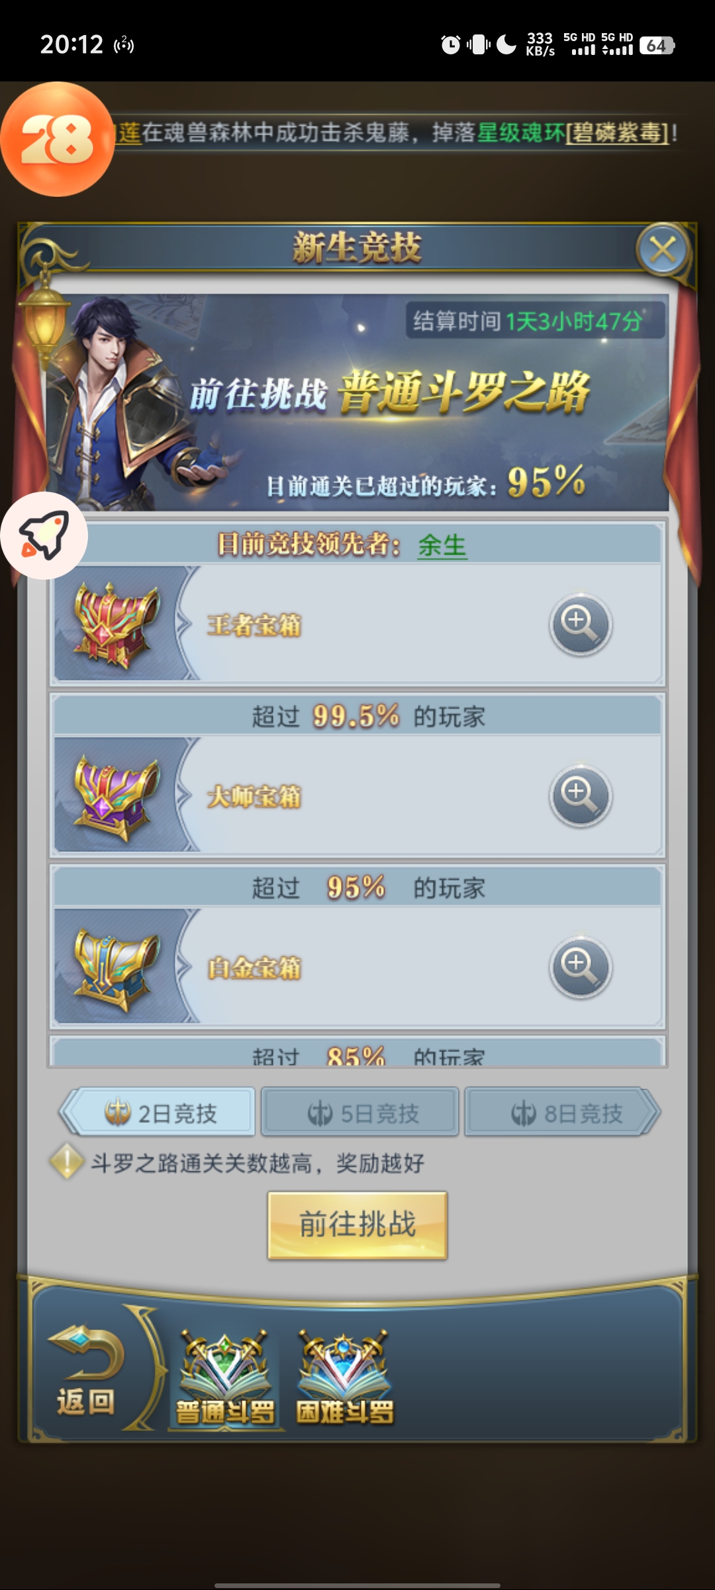Image resolution: width=715 pixels, height=1590 pixels.
Task: Go back with the 返回 arrow
Action: (85, 1371)
